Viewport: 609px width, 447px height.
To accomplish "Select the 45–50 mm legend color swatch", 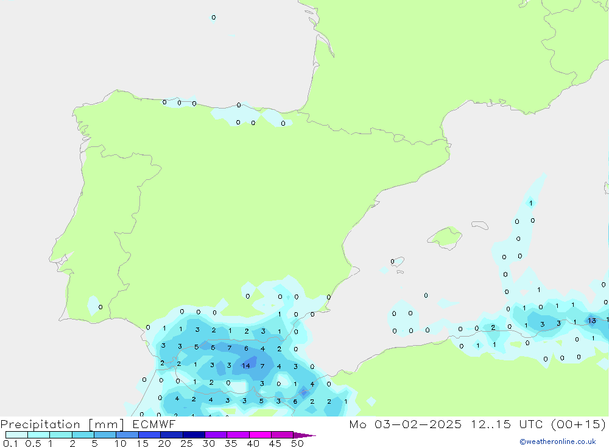I will pos(283,435).
